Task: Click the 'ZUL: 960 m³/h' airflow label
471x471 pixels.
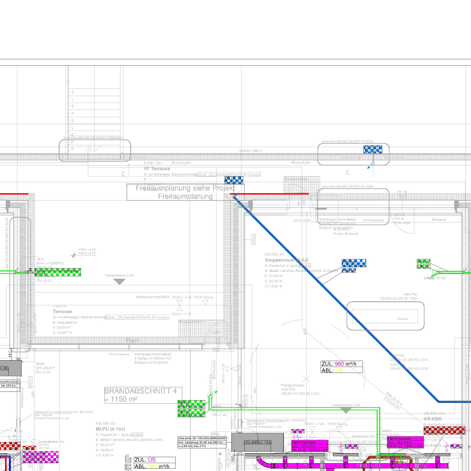Action: (342, 364)
